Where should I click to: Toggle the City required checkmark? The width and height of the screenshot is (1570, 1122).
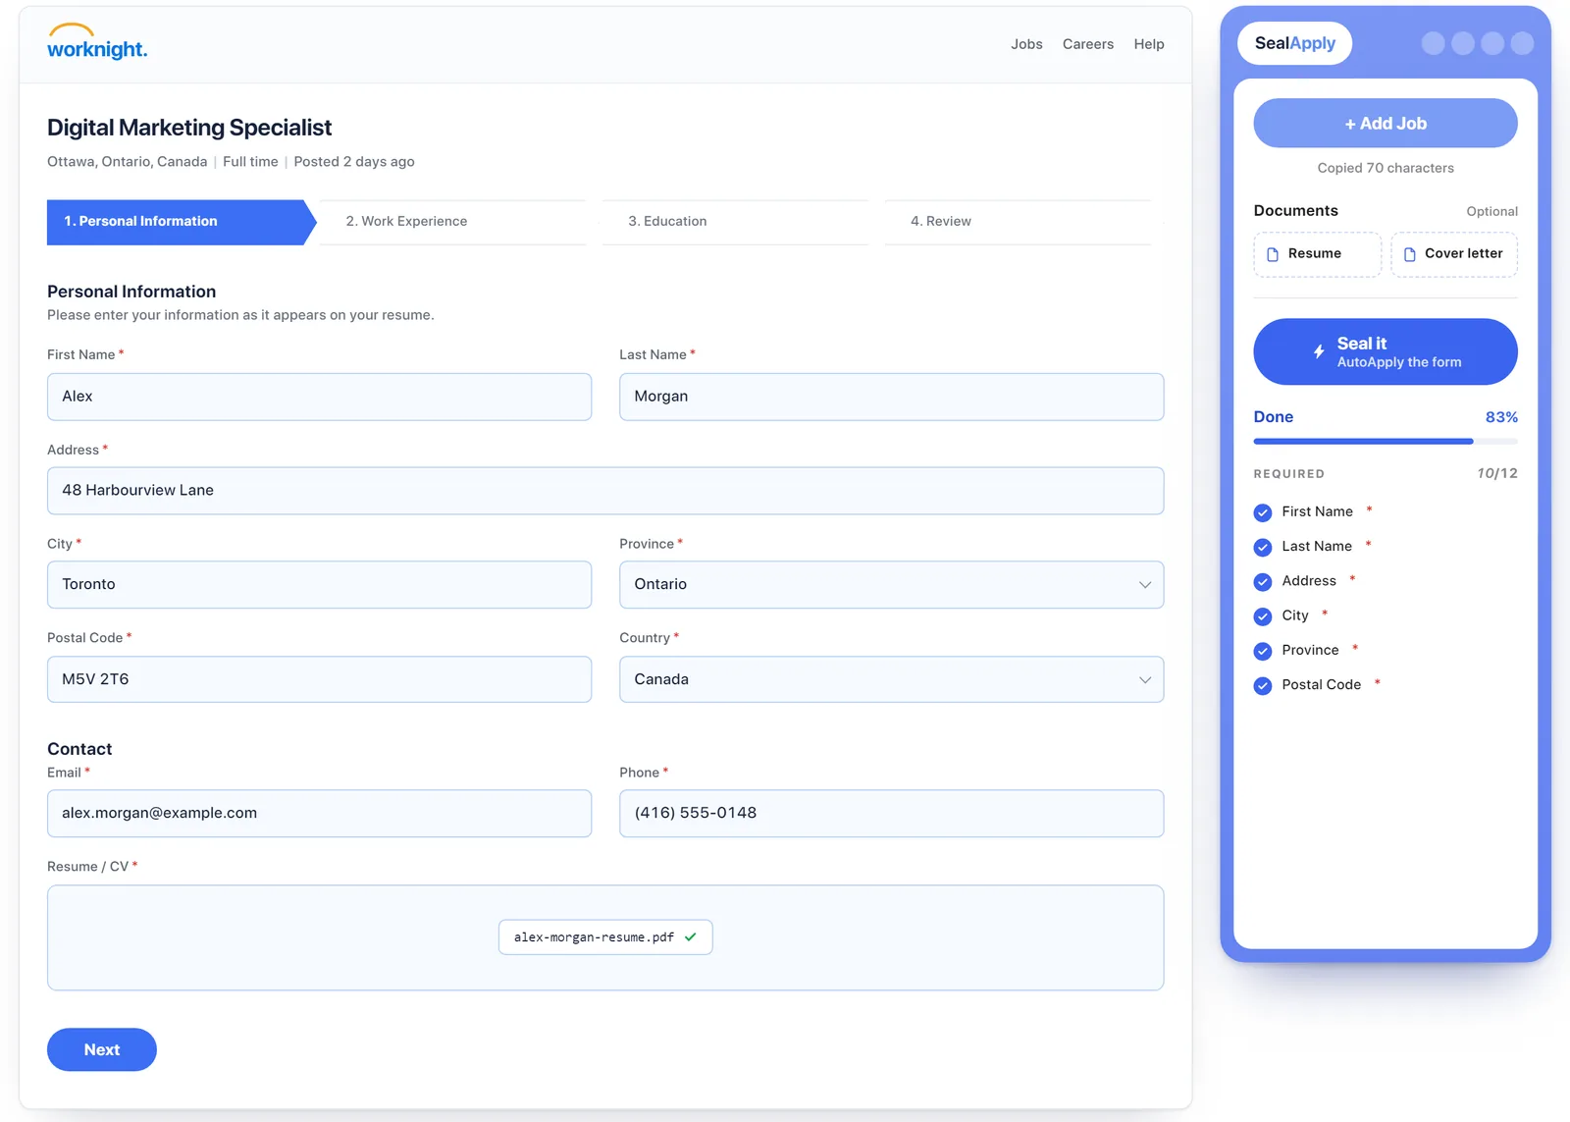click(x=1263, y=616)
